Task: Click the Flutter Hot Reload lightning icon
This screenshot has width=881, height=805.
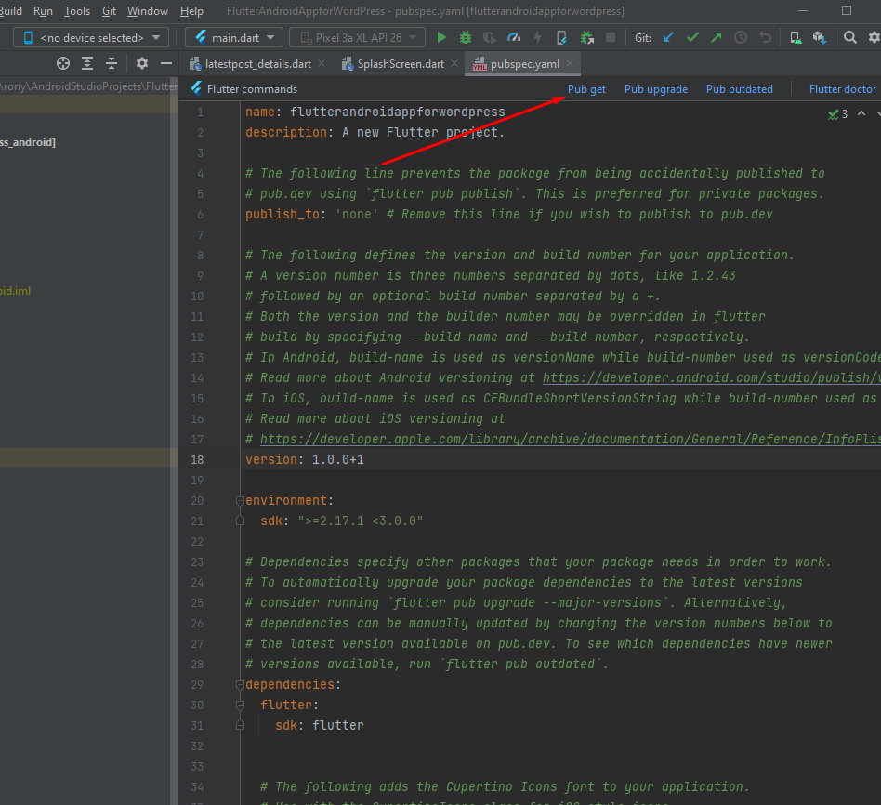Action: [x=538, y=38]
